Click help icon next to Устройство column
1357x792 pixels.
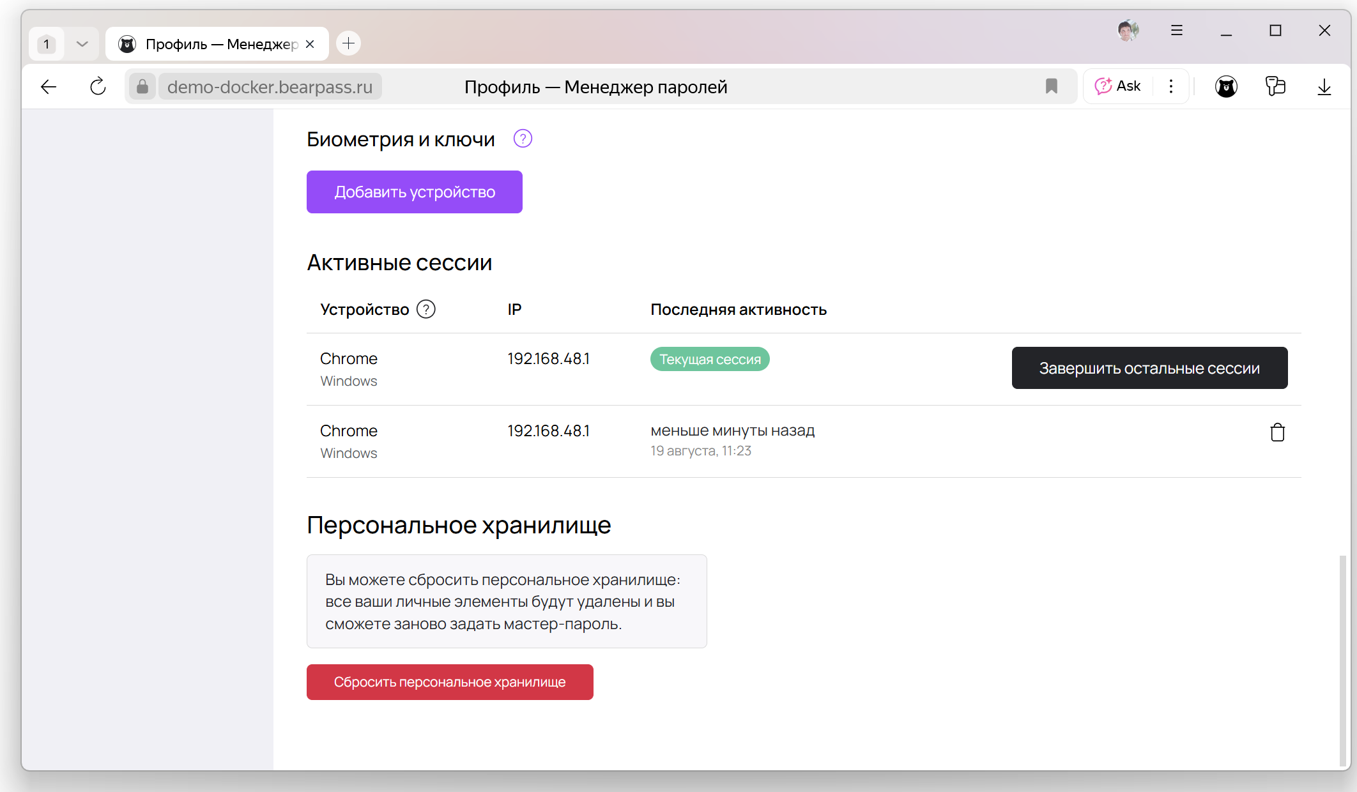pos(425,309)
